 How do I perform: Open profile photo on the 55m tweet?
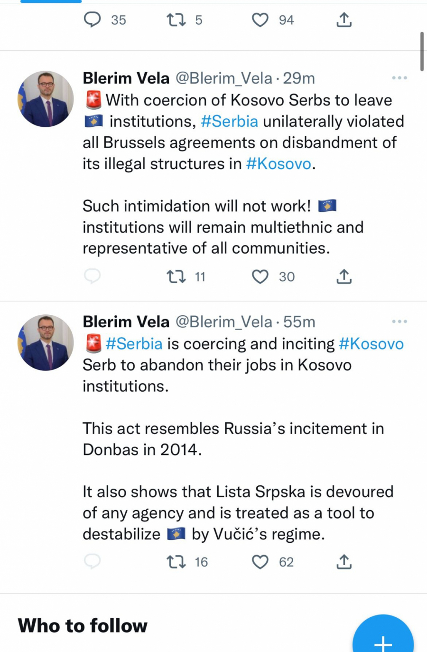(x=45, y=342)
